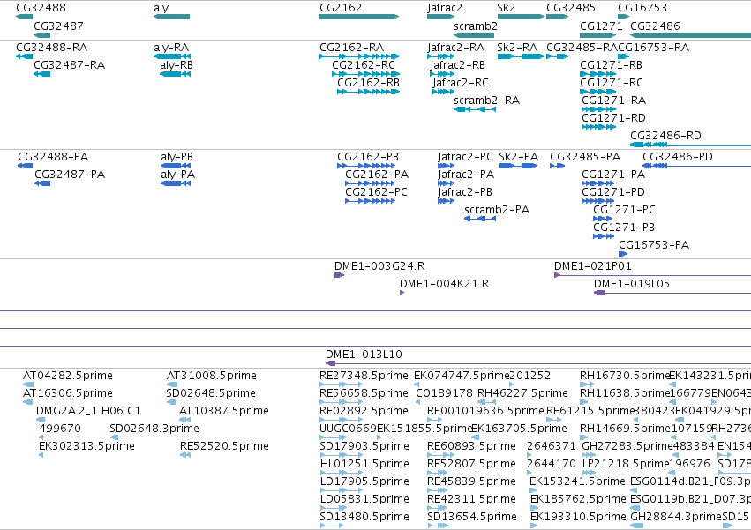Select the CG1271-RA transcript
The width and height of the screenshot is (751, 530).
598,109
